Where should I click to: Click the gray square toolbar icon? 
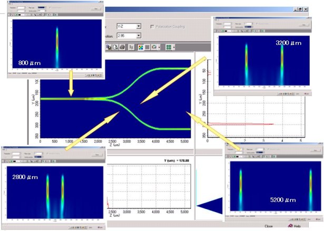148,47
